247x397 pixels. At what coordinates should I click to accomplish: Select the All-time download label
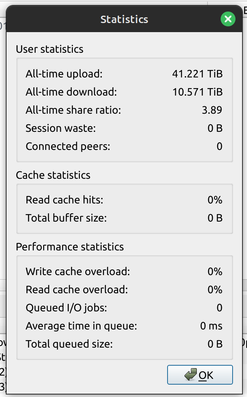pos(71,92)
